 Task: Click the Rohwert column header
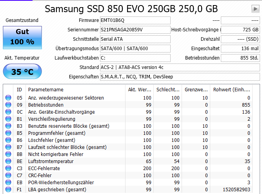tap(231, 90)
